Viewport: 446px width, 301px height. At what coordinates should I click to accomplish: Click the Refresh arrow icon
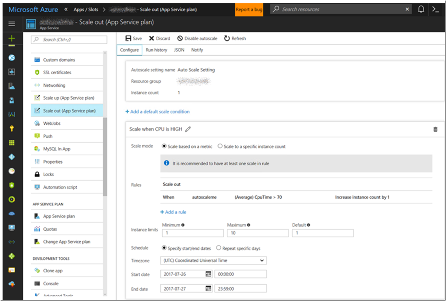[227, 38]
